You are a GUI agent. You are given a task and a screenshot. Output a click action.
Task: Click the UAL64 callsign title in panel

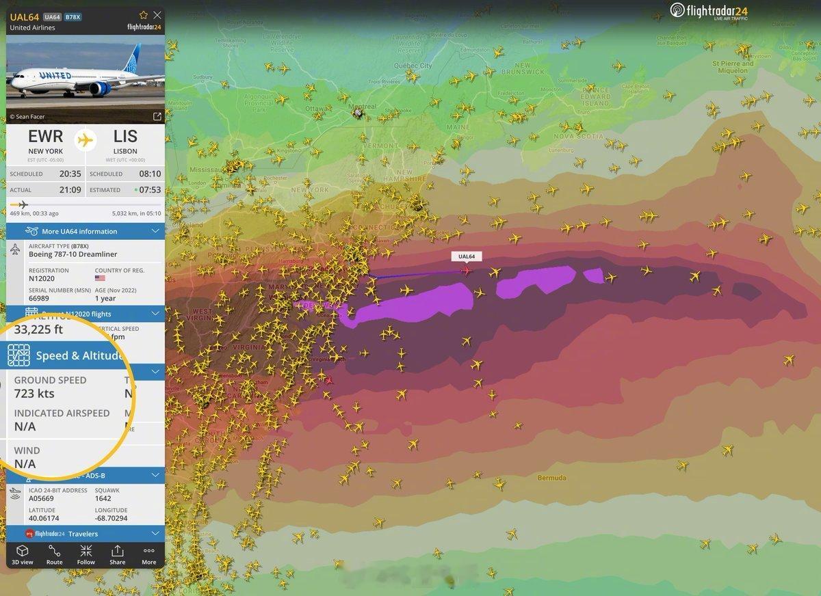[x=24, y=16]
